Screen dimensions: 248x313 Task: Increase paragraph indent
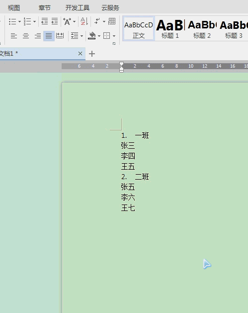55,21
